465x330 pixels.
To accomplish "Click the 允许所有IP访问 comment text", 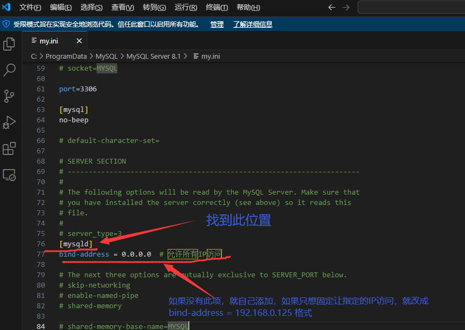I will 195,254.
